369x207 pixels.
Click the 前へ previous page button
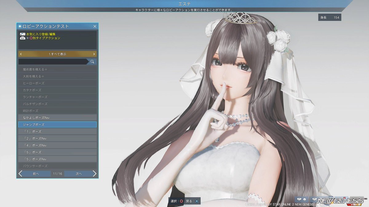36,174
